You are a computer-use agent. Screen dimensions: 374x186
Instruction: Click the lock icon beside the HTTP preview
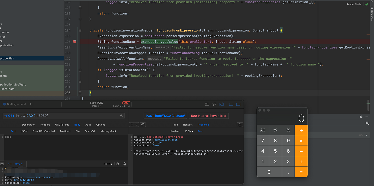[125, 164]
